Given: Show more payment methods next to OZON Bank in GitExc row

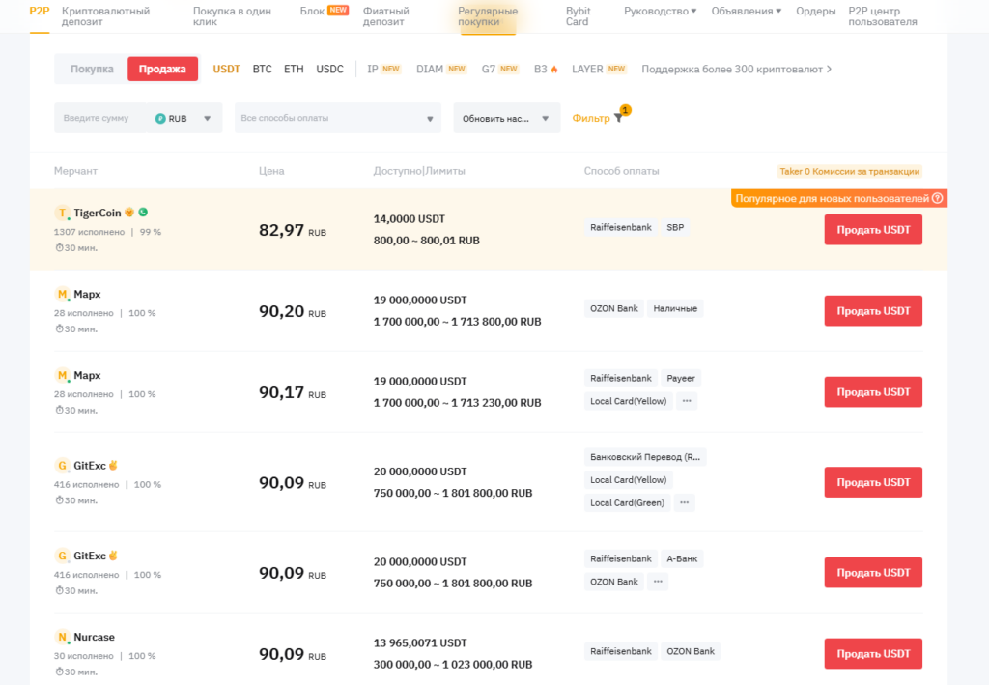Looking at the screenshot, I should [658, 582].
